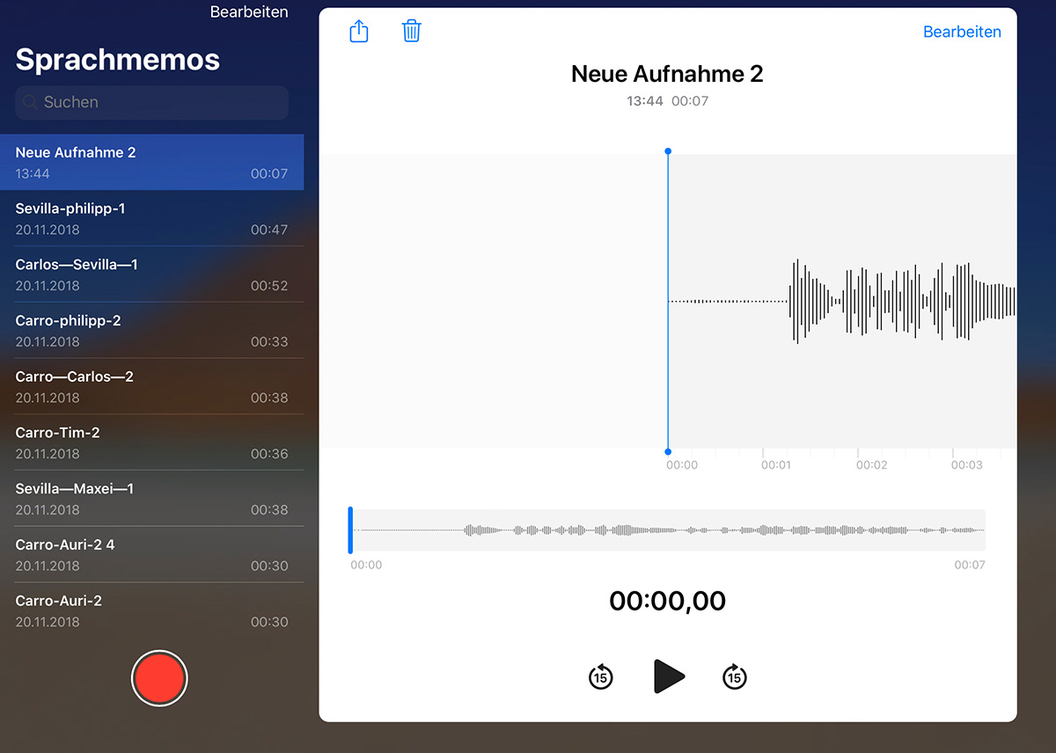Select the Carro-philipp-2 memo
The width and height of the screenshot is (1056, 753).
click(x=151, y=331)
